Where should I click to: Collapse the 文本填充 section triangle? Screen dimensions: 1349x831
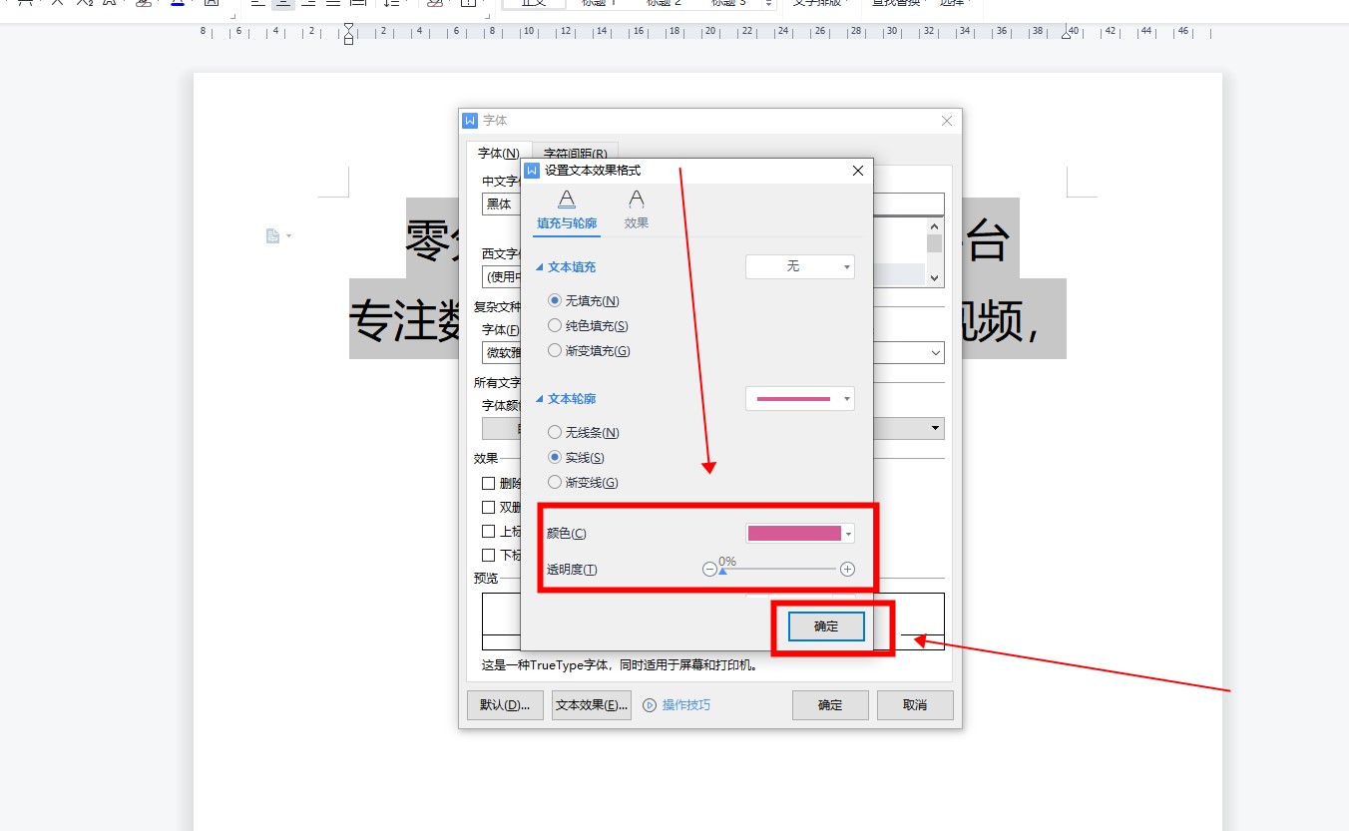[x=540, y=267]
